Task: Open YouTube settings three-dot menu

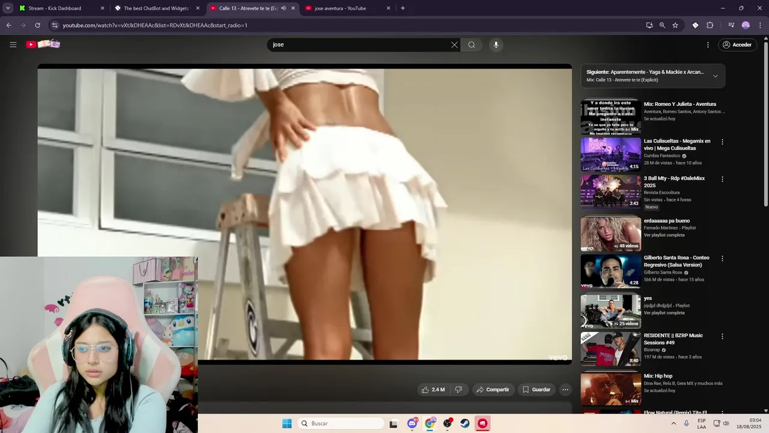Action: [708, 45]
